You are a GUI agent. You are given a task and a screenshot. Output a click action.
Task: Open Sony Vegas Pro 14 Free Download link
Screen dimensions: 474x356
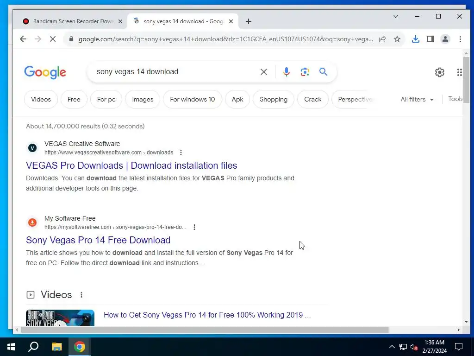(98, 240)
